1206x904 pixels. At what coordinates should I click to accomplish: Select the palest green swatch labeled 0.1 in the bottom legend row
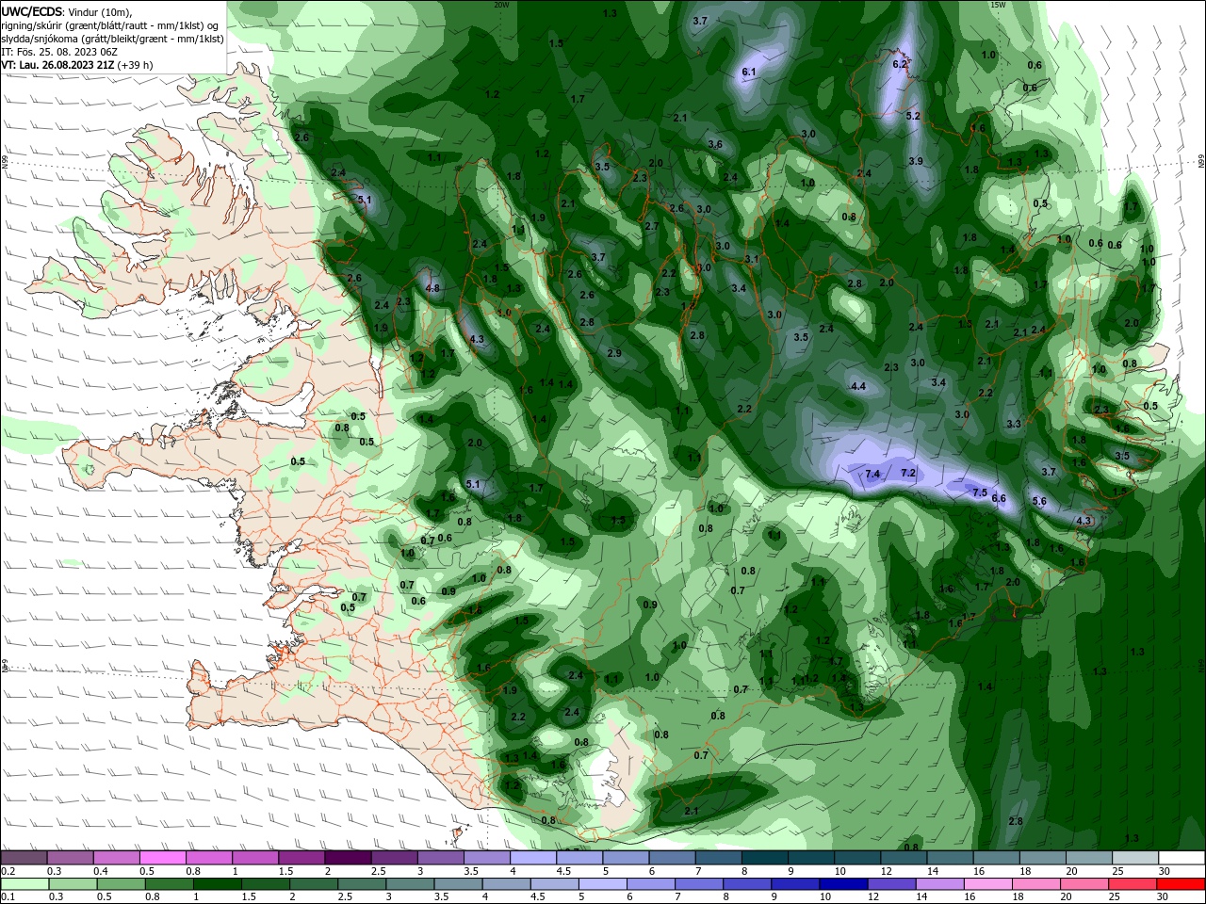pyautogui.click(x=24, y=884)
